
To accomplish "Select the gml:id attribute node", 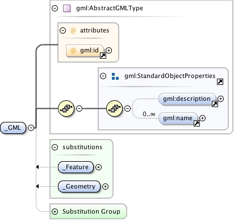I will click(85, 51).
